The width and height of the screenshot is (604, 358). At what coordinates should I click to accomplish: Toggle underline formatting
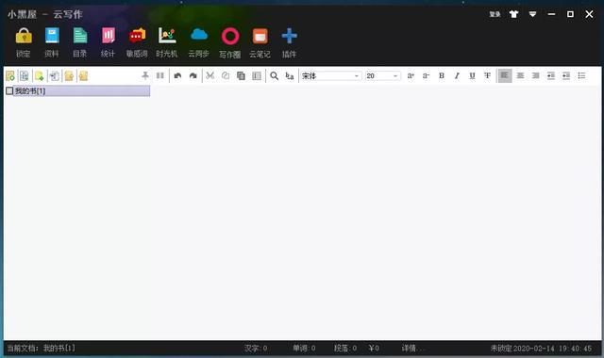[x=472, y=75]
